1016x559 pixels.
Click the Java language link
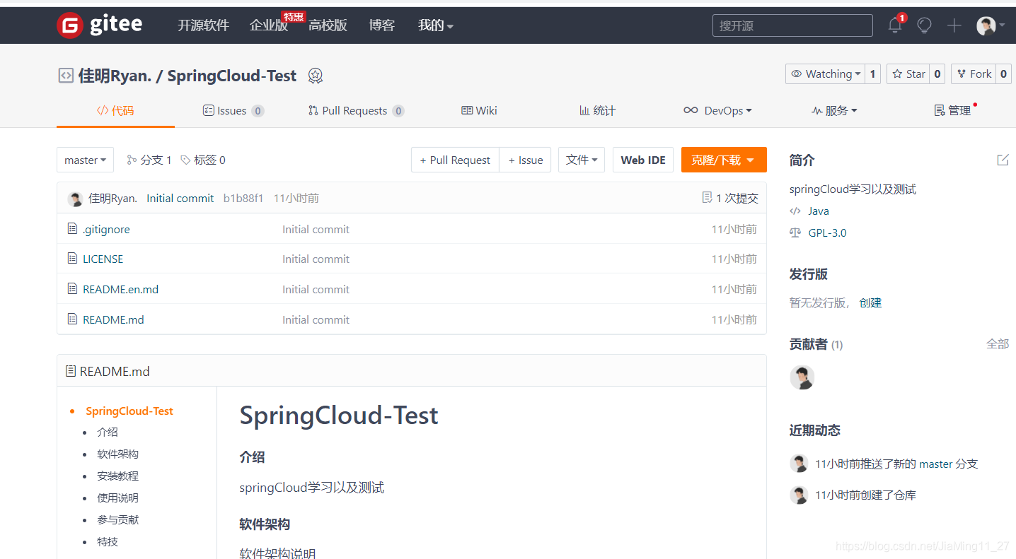tap(819, 211)
